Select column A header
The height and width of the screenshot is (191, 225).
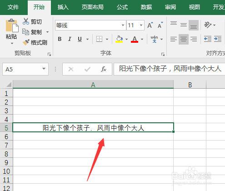pyautogui.click(x=93, y=85)
